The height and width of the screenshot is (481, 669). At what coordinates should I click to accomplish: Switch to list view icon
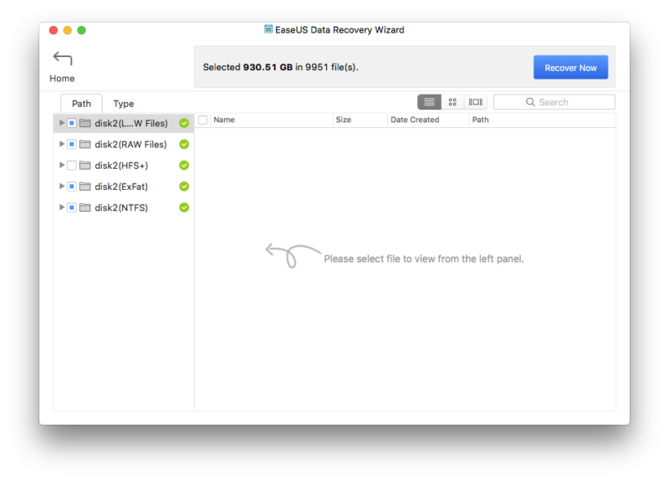429,102
